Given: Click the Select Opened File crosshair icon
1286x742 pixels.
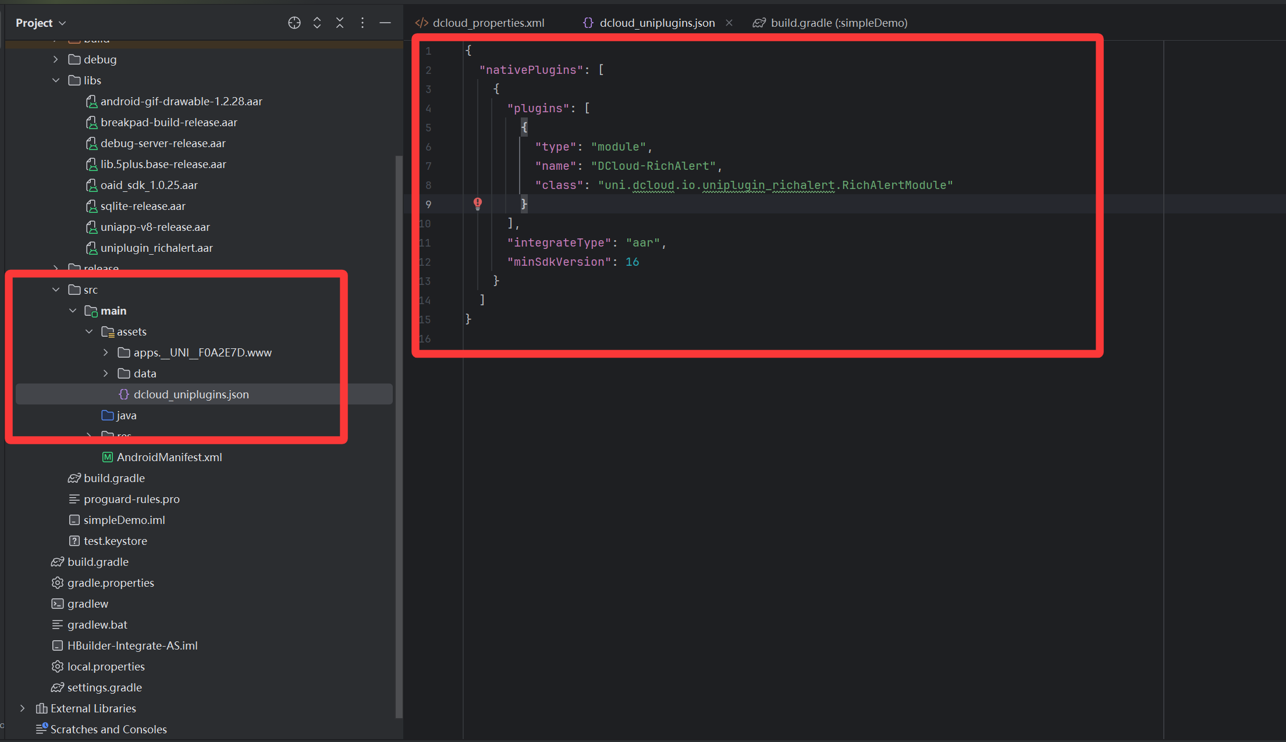Looking at the screenshot, I should [294, 23].
